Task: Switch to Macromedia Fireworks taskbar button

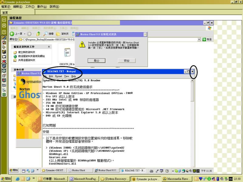Action: point(177,179)
